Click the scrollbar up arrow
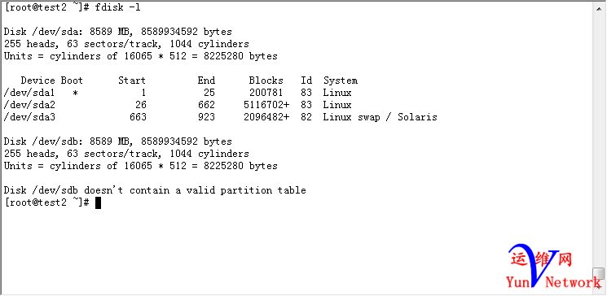The image size is (607, 296). 599,7
